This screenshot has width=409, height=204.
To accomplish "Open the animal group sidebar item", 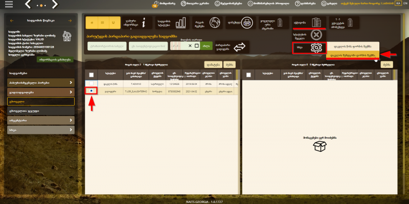I will coord(41,111).
